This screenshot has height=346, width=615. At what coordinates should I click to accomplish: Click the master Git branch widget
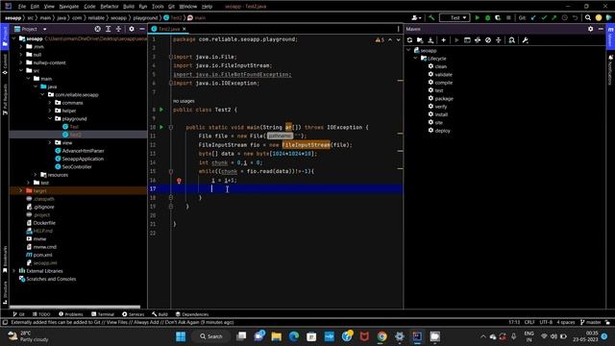point(591,322)
